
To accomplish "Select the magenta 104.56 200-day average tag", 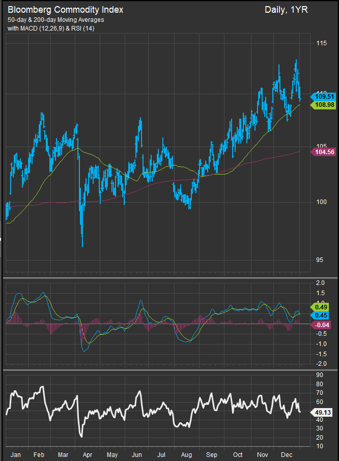I will (324, 152).
